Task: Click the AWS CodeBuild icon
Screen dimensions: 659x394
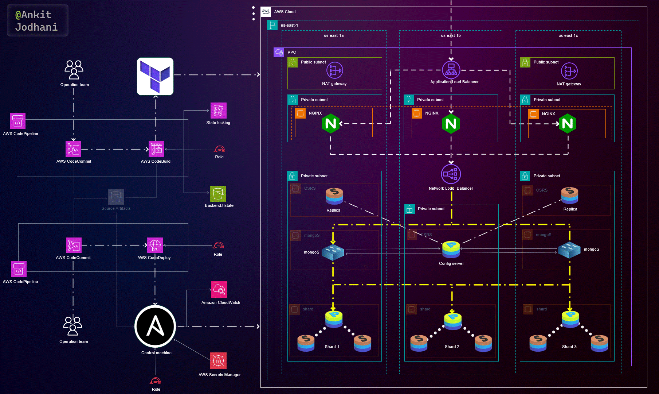Action: pos(156,149)
